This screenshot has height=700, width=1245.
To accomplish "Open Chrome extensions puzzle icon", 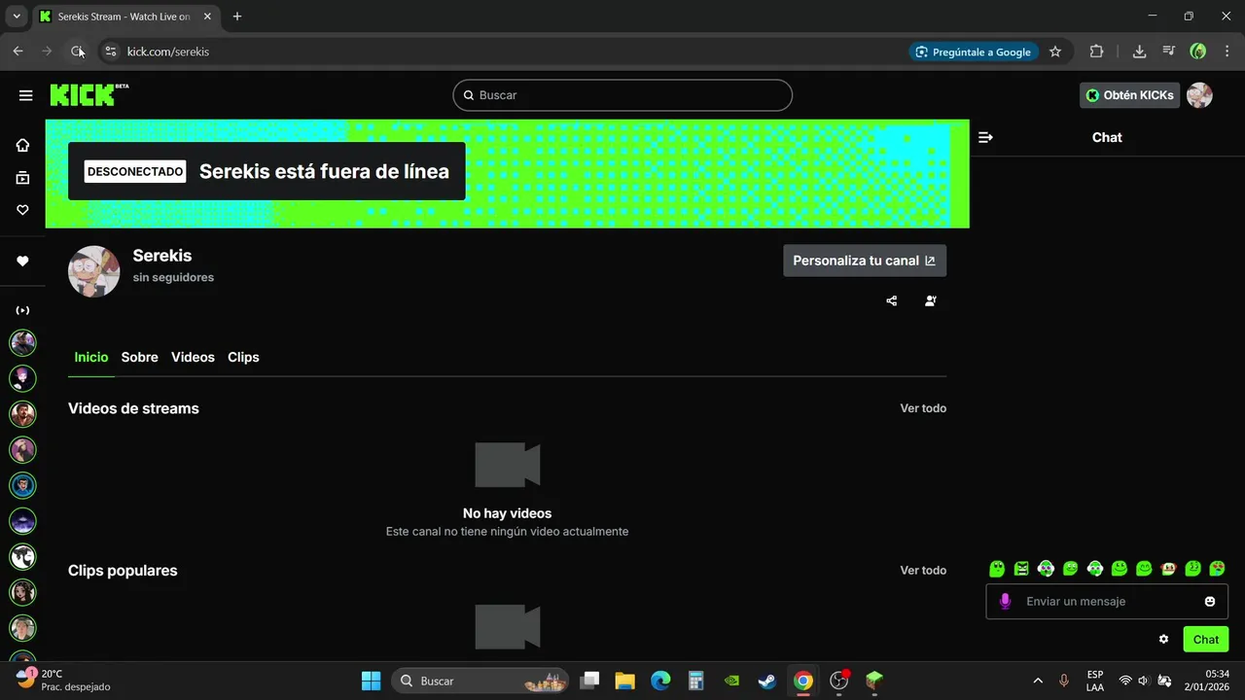I will coord(1096,52).
